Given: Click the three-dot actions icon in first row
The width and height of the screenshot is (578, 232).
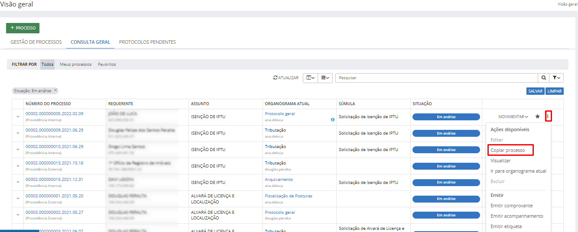Looking at the screenshot, I should (x=548, y=116).
